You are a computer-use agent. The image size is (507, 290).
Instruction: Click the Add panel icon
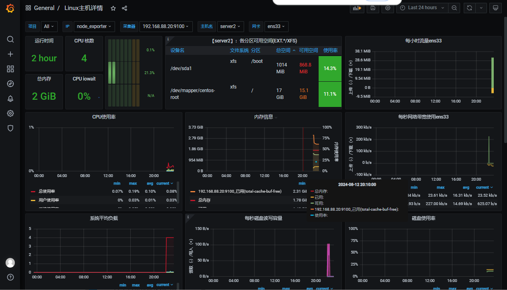(356, 8)
